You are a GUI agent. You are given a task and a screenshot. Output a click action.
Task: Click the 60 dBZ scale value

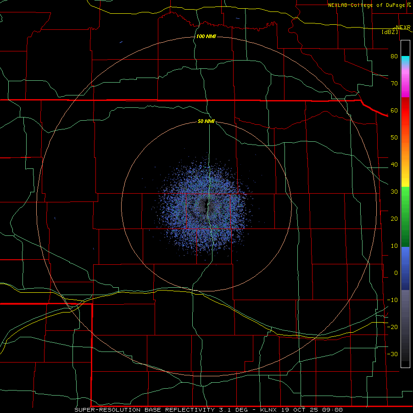tap(394, 110)
